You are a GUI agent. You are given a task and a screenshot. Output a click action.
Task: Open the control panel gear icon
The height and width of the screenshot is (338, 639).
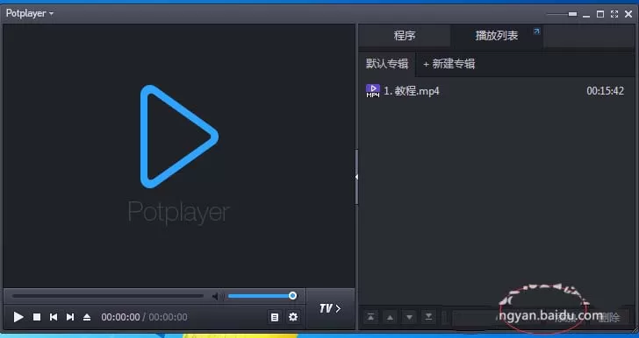pos(293,317)
